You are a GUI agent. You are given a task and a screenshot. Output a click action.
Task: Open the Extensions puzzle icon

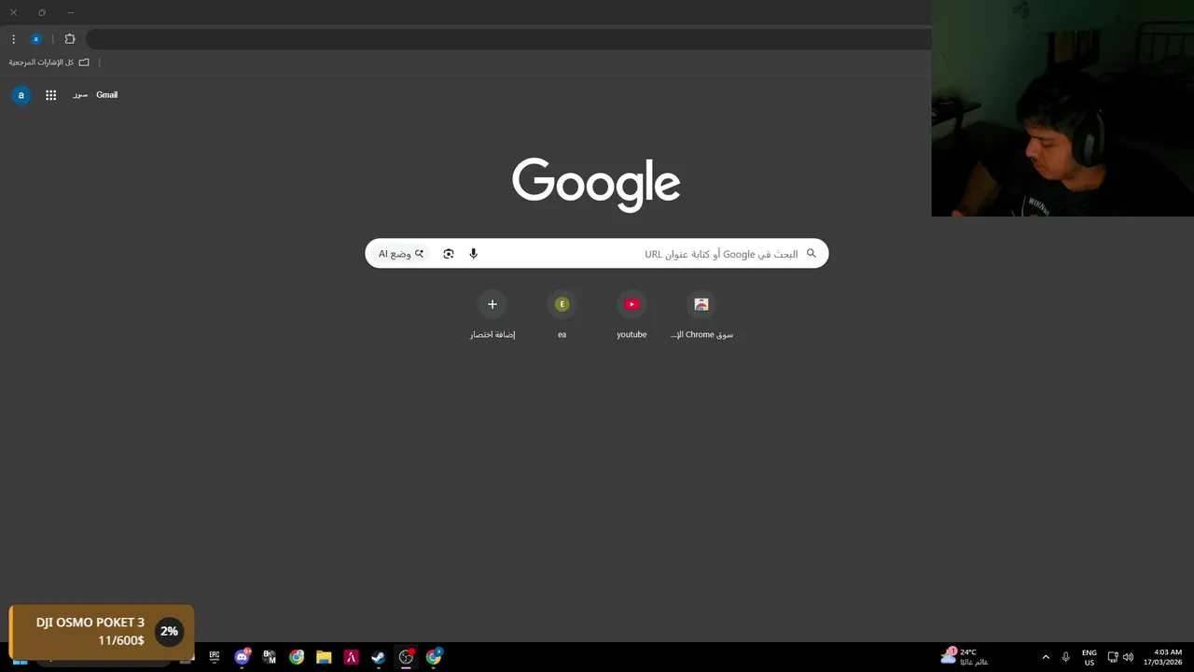click(70, 39)
